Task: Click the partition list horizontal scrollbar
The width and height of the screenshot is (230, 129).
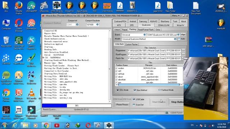Action: (149, 85)
